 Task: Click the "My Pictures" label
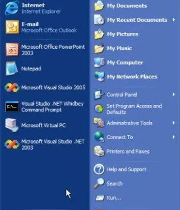(123, 34)
